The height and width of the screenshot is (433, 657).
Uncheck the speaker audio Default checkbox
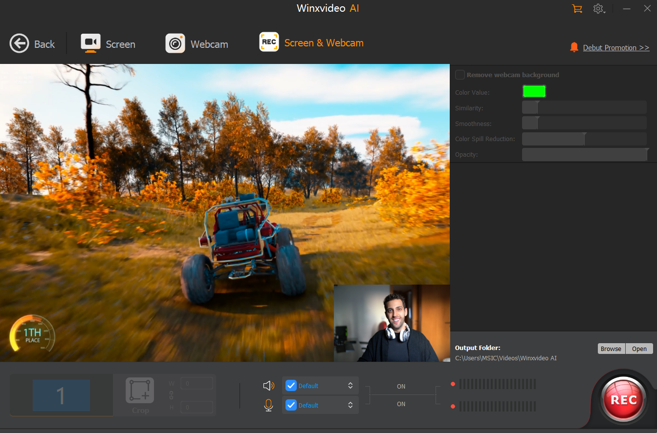[291, 386]
